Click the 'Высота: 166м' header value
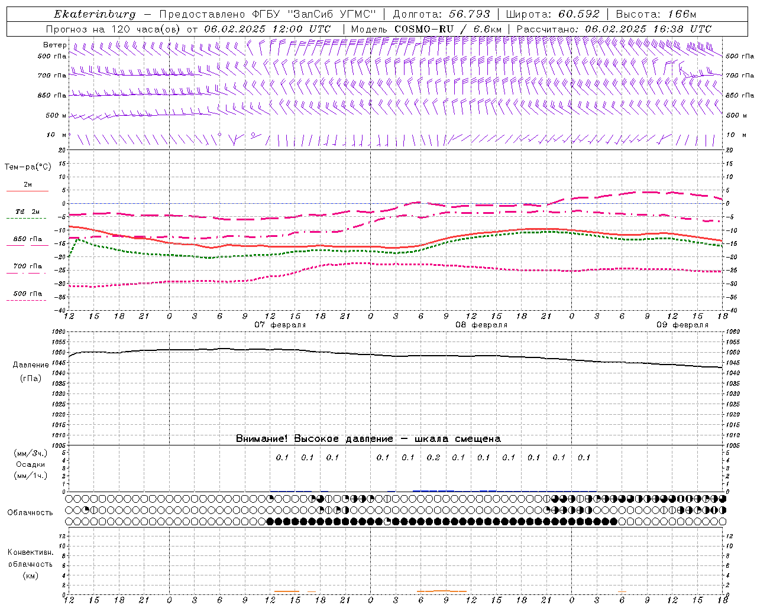 656,14
